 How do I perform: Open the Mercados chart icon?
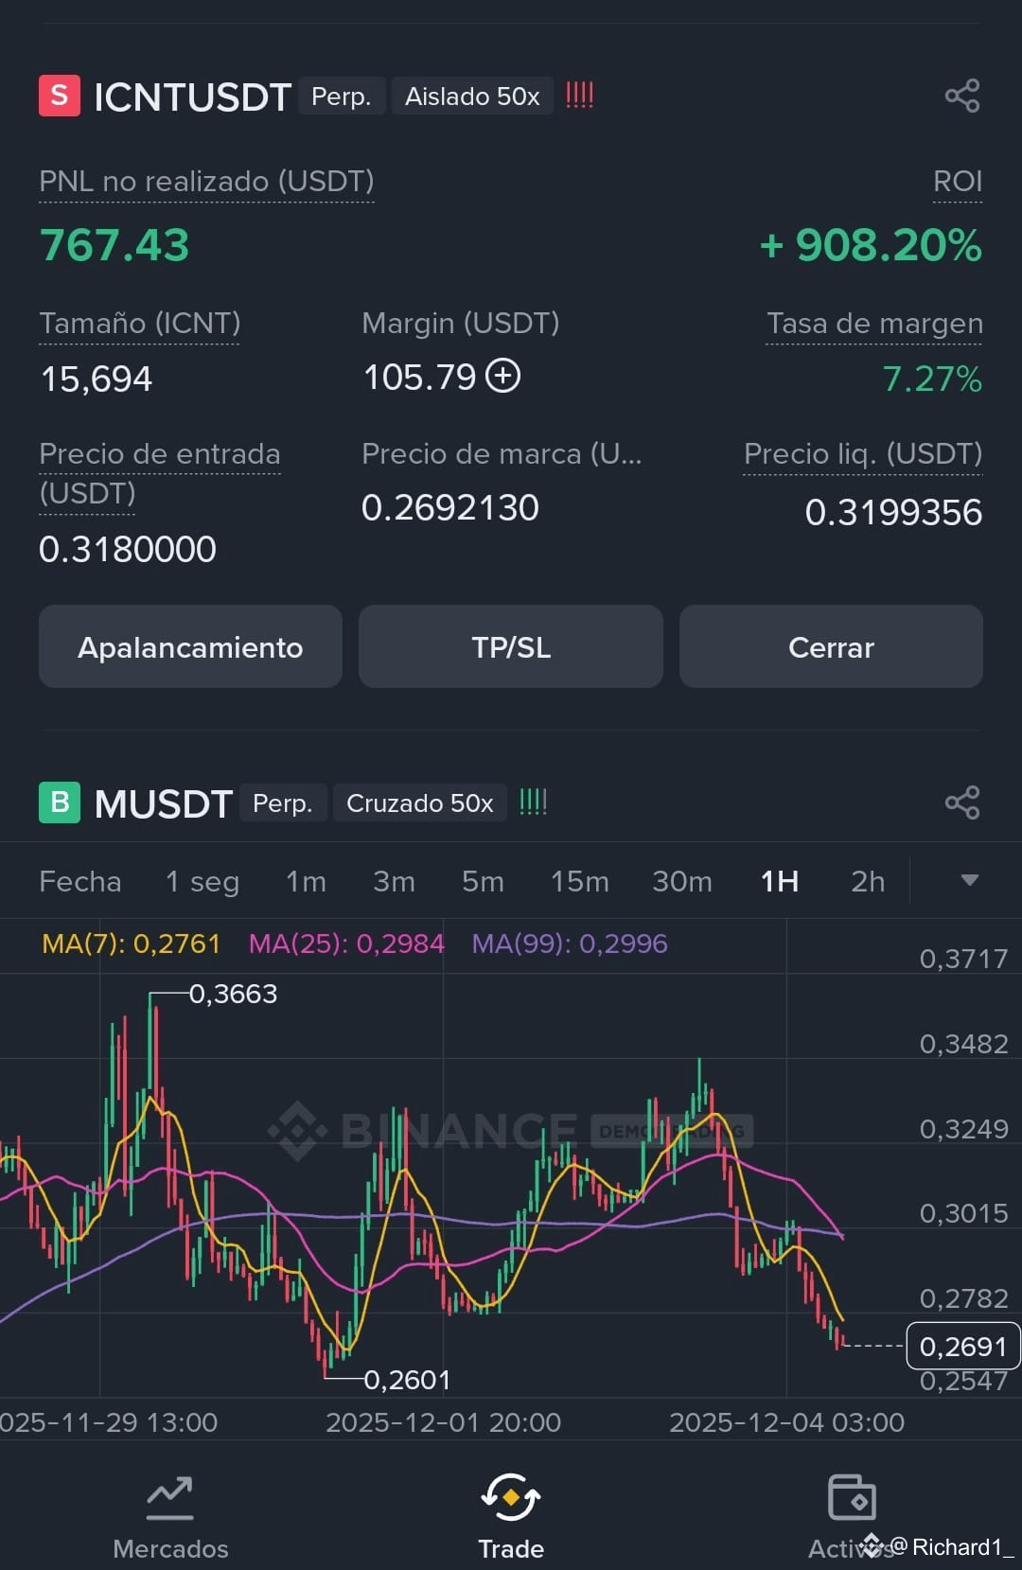[x=170, y=1497]
